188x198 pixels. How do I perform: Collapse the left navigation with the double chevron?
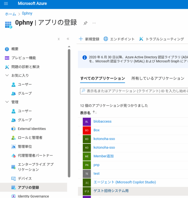[68, 39]
